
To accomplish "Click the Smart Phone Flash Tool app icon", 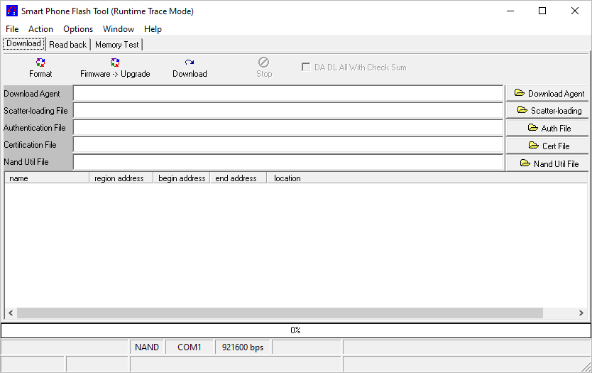I will pos(12,11).
